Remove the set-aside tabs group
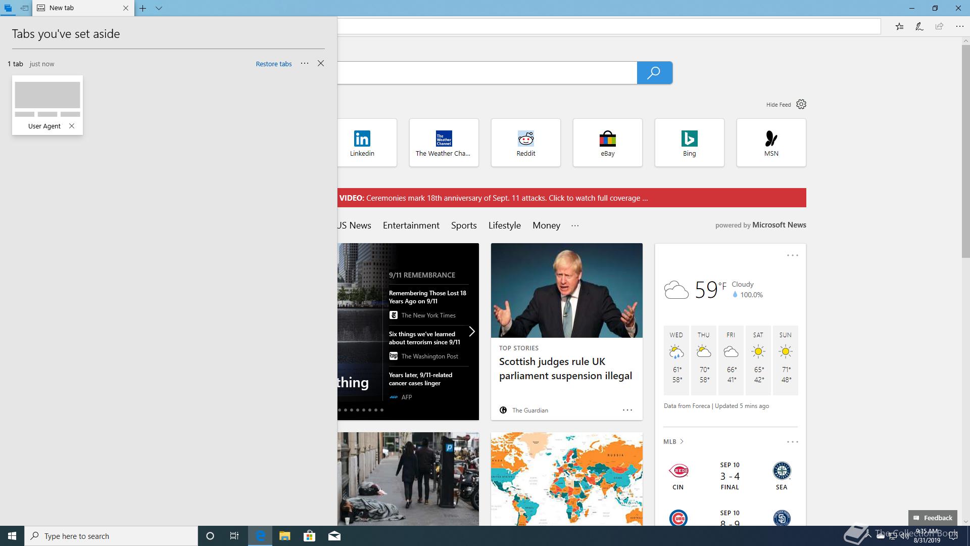The width and height of the screenshot is (970, 546). pos(321,63)
